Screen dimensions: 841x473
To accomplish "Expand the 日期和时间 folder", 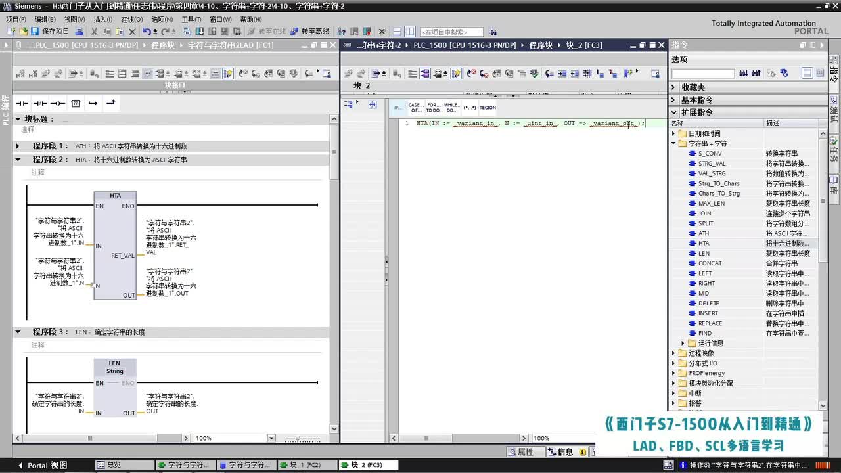I will (x=674, y=133).
